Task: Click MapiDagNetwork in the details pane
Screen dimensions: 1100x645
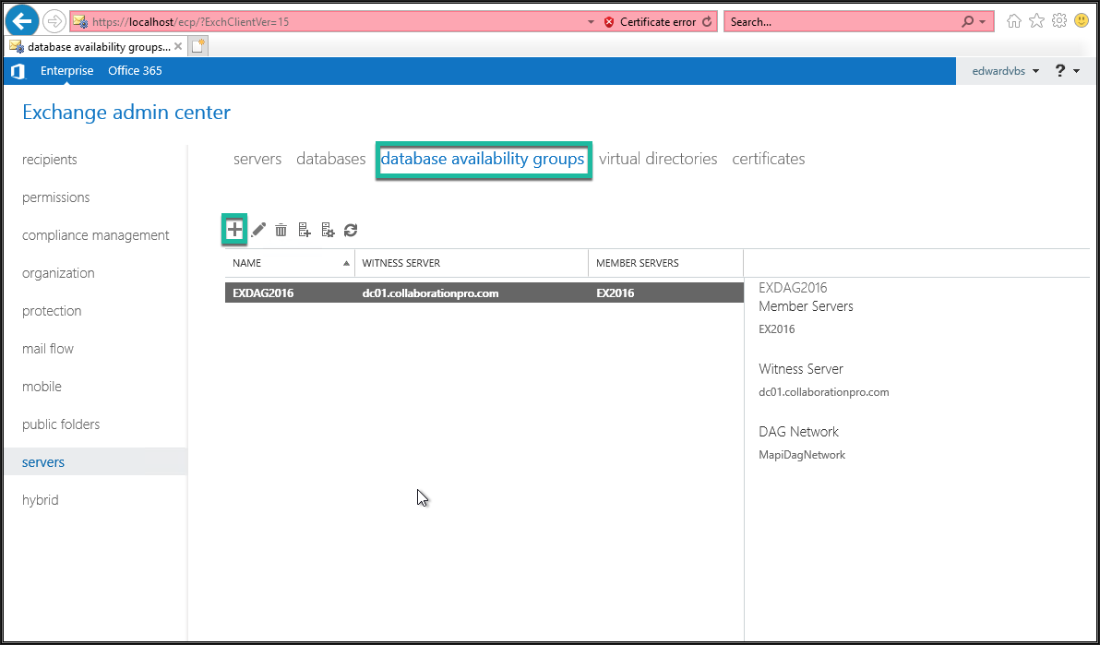Action: [x=802, y=455]
